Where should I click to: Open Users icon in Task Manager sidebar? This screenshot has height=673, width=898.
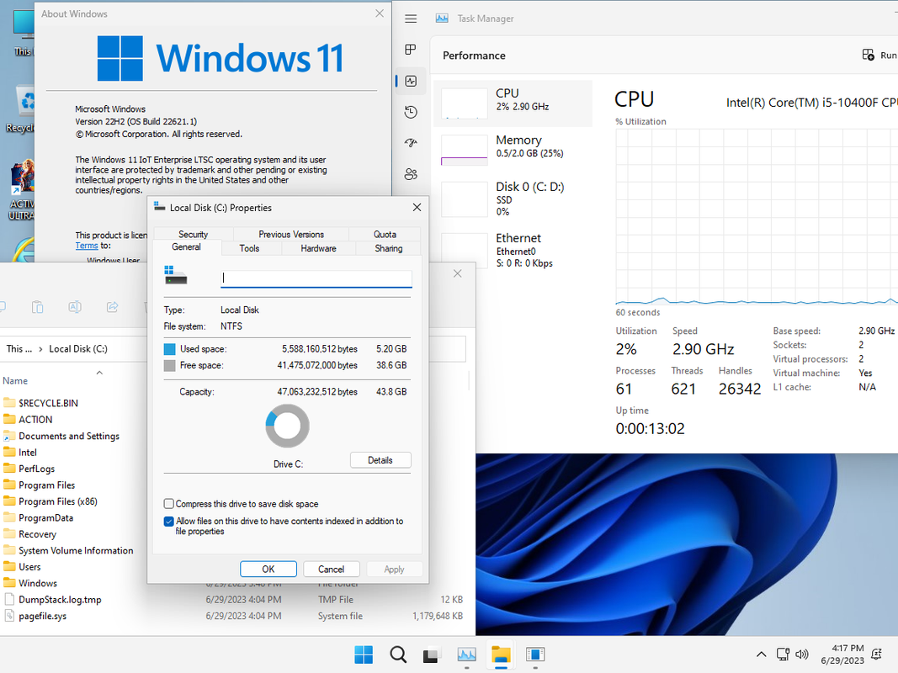[411, 174]
